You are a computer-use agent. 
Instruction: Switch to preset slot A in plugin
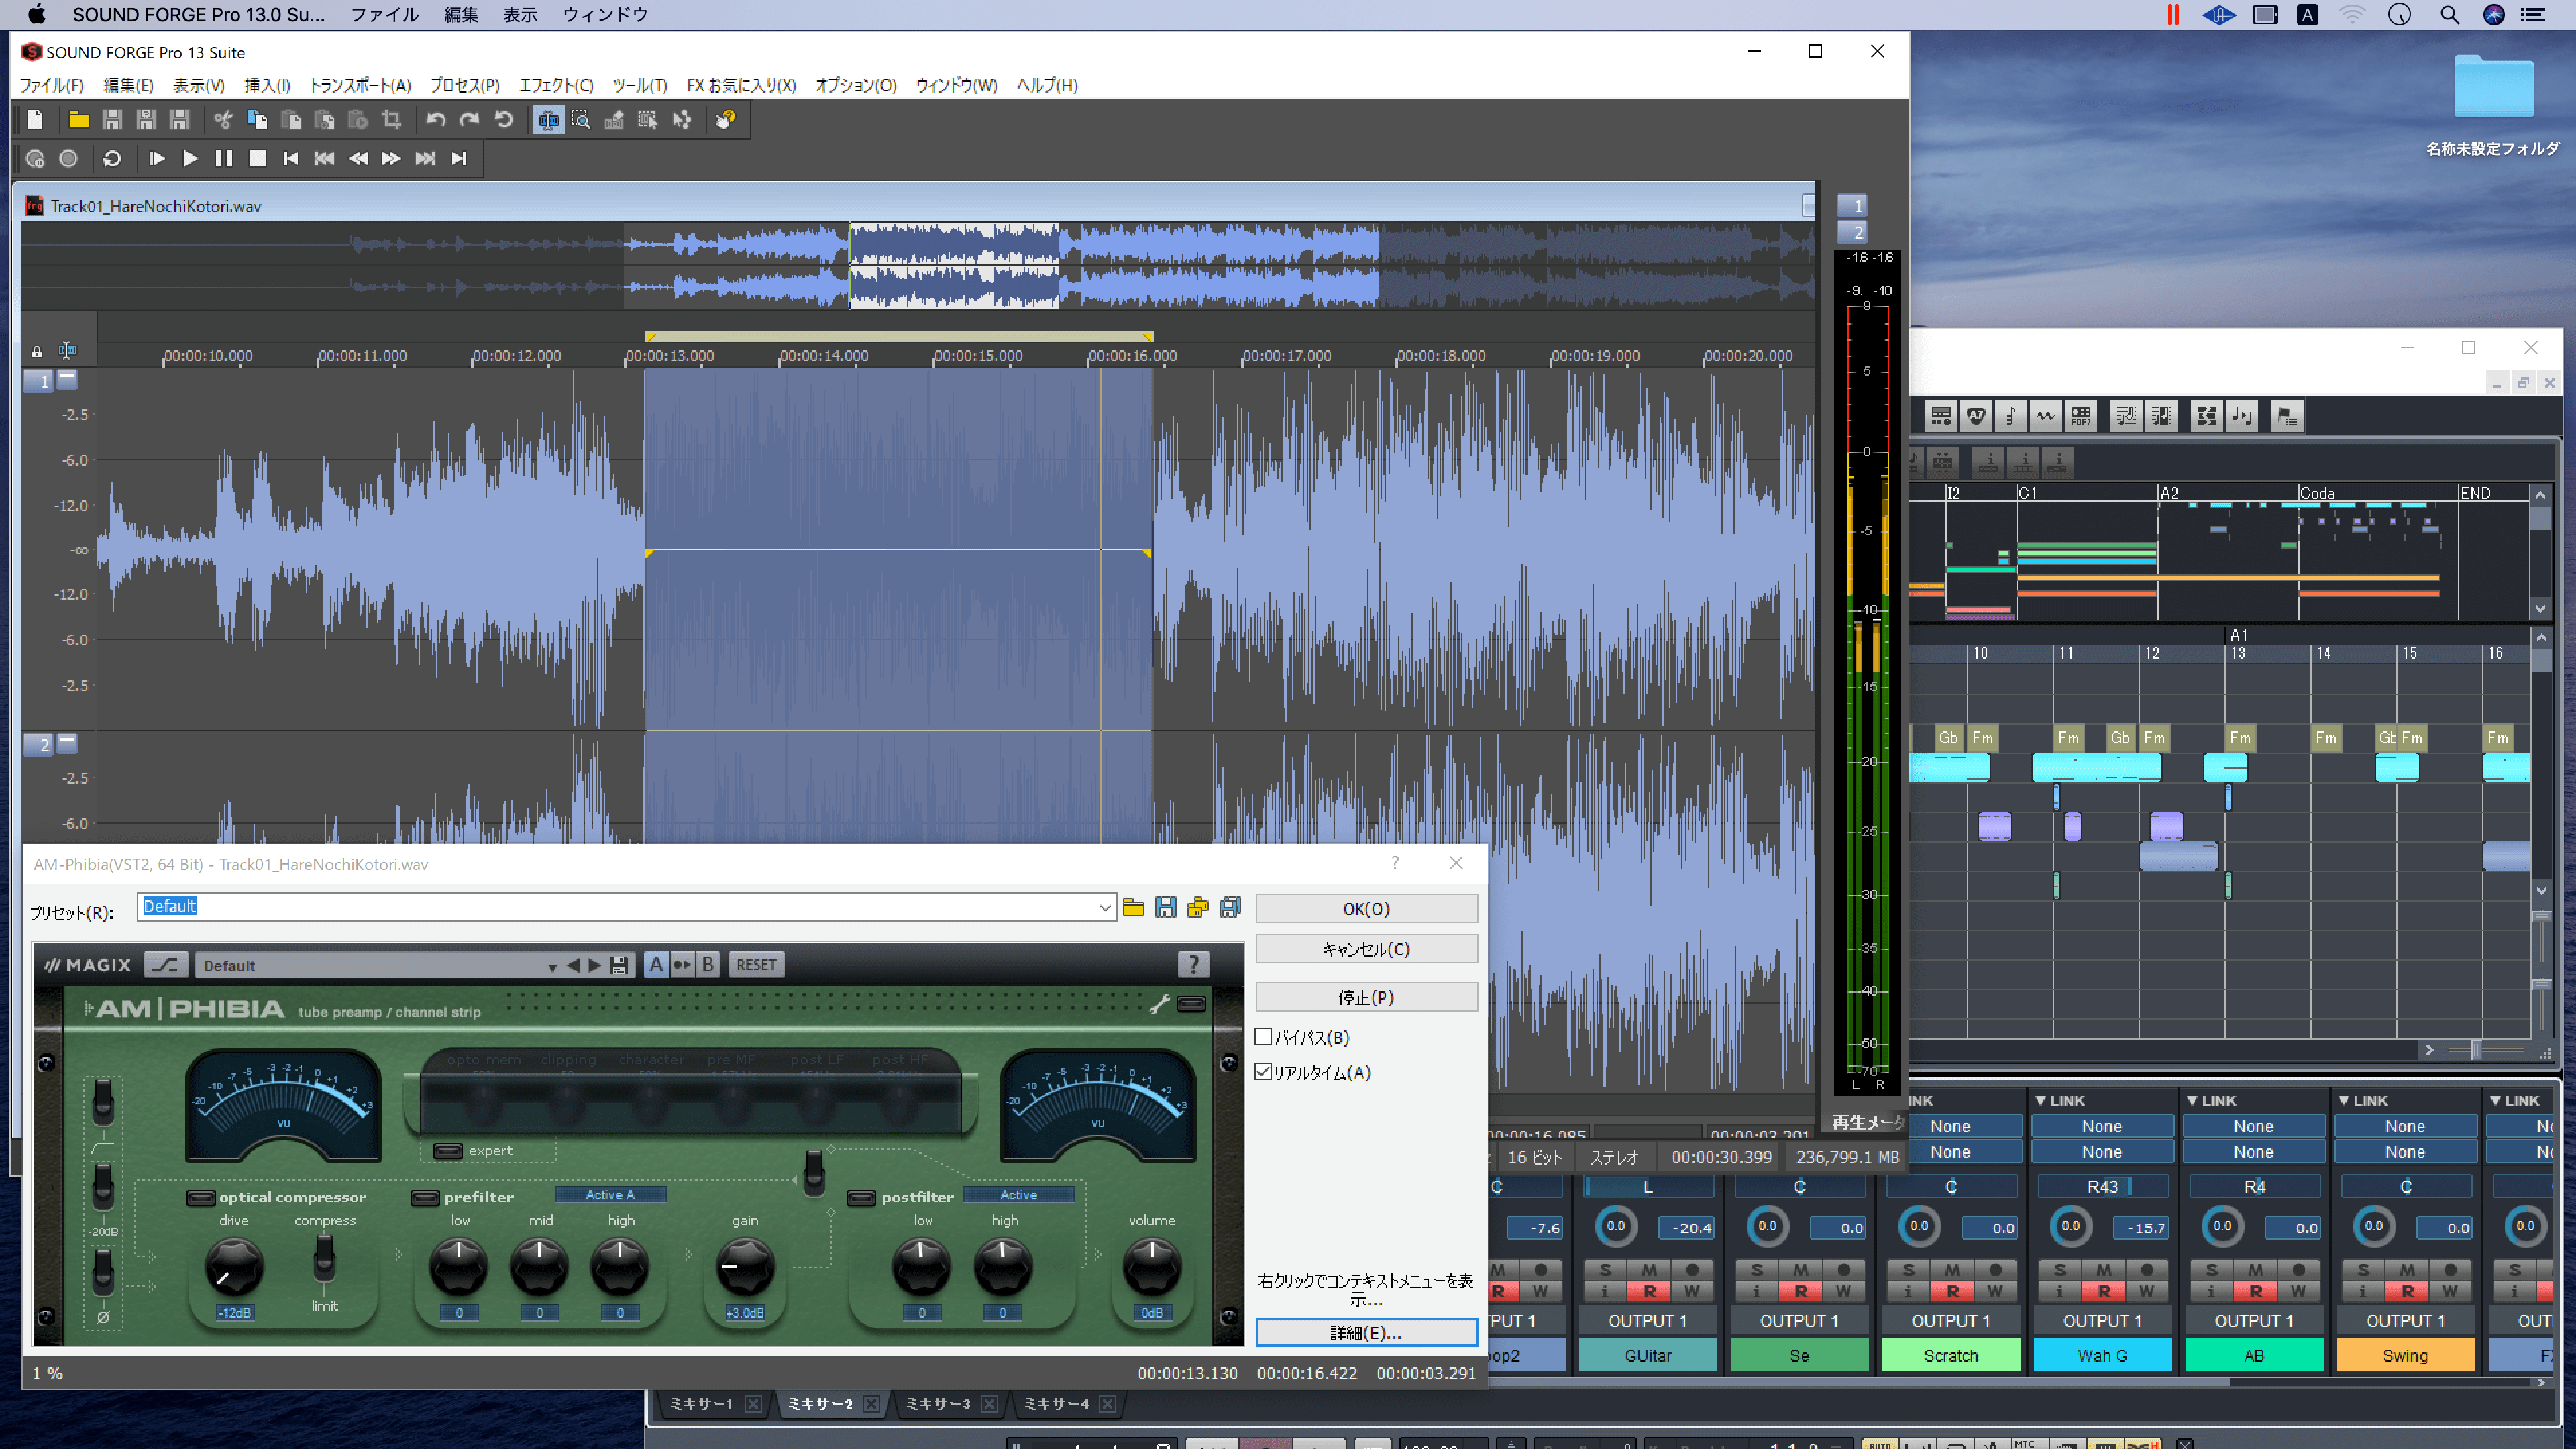[x=656, y=964]
